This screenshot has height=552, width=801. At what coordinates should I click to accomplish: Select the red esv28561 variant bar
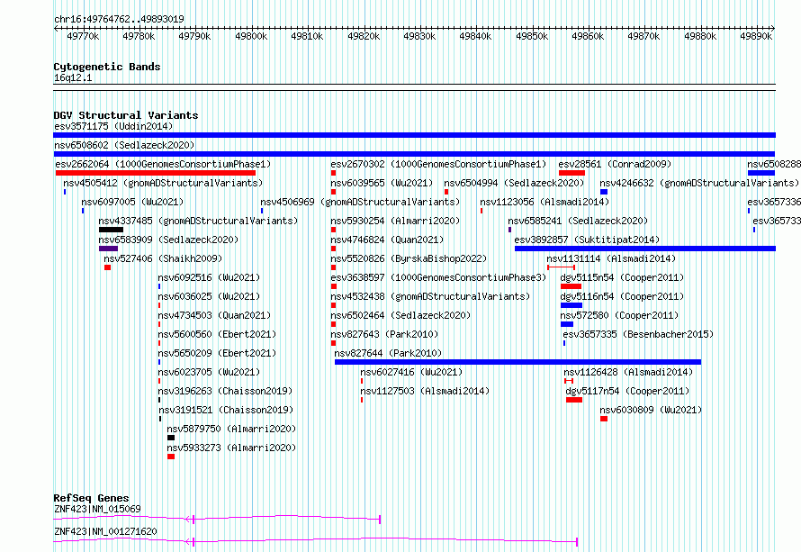coord(571,173)
